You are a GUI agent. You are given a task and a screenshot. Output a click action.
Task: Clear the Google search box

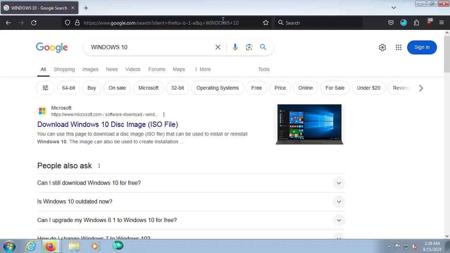[218, 47]
